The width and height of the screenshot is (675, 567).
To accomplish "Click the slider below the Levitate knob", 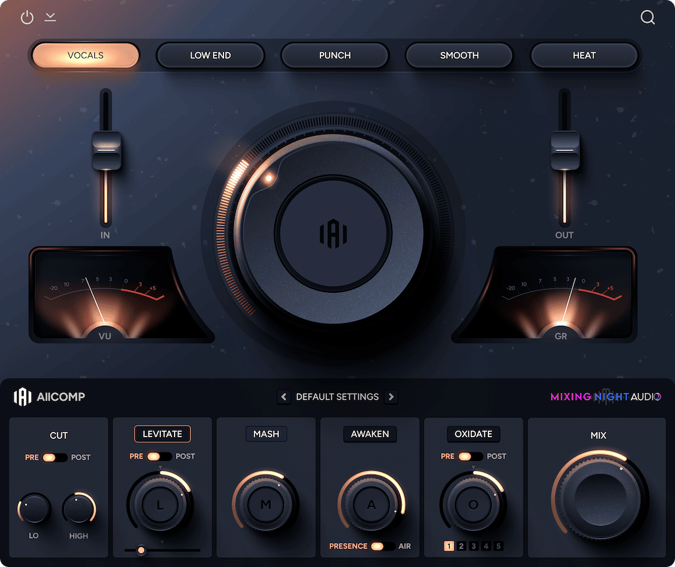I will 162,551.
